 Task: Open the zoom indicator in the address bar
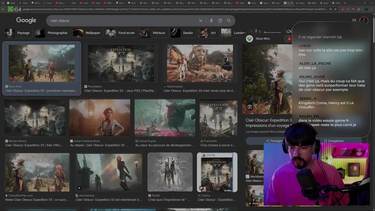point(331,9)
